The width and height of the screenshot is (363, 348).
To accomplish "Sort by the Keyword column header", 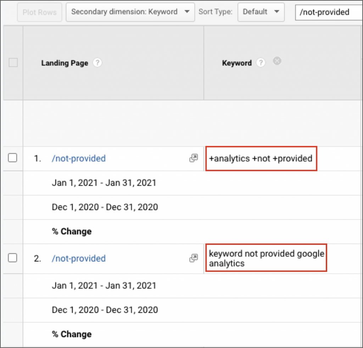I will point(237,63).
